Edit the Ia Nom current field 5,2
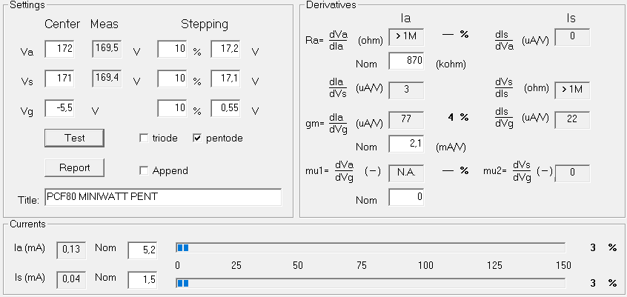Screen dimensions: 627x297 pos(142,250)
